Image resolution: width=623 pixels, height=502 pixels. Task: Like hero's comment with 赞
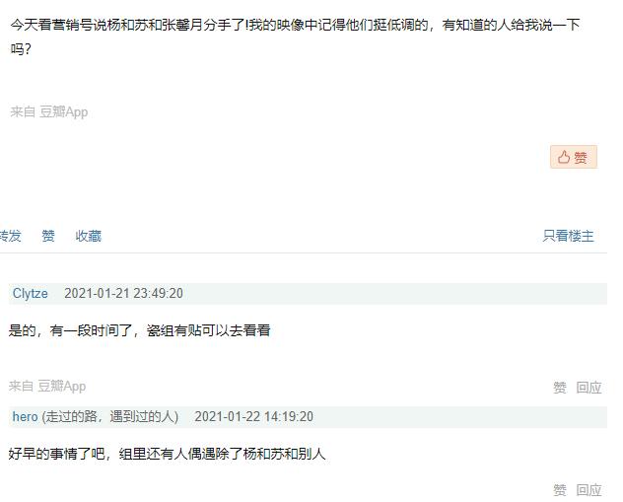(560, 490)
